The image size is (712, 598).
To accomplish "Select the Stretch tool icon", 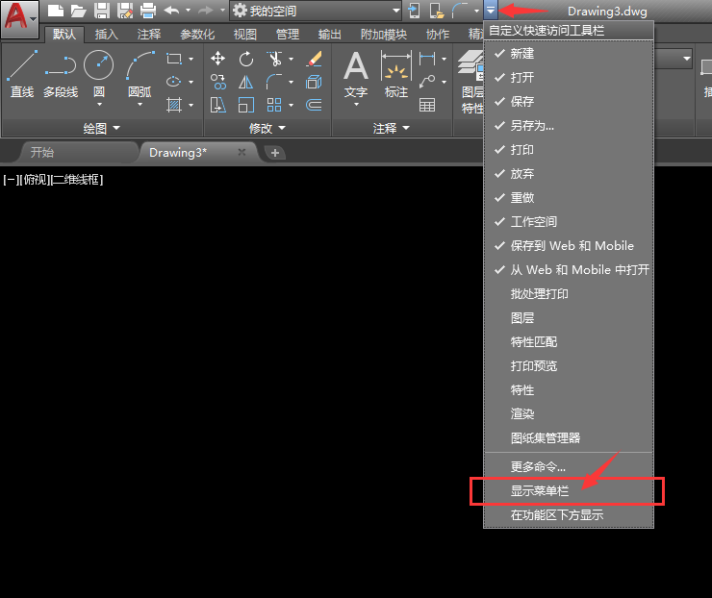I will point(218,105).
